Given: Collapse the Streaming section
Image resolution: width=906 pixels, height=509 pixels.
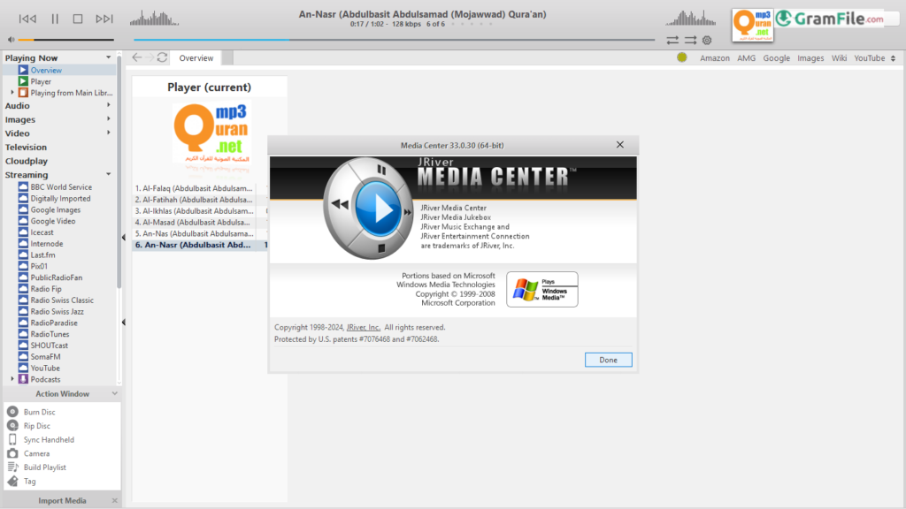Looking at the screenshot, I should [108, 174].
